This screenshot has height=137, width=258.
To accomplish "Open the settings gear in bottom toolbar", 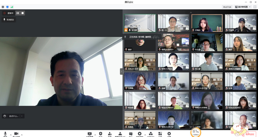I will click(x=169, y=134).
